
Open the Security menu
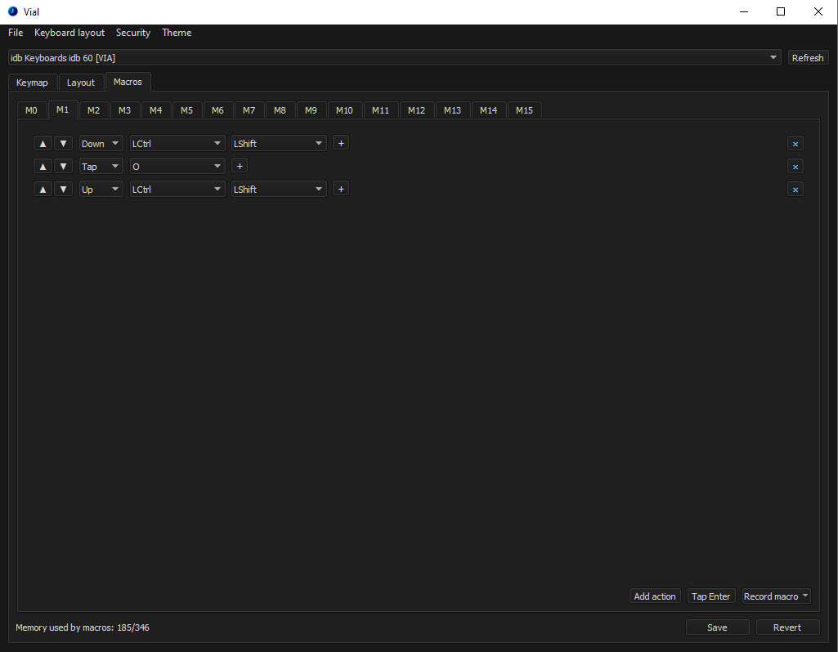132,33
